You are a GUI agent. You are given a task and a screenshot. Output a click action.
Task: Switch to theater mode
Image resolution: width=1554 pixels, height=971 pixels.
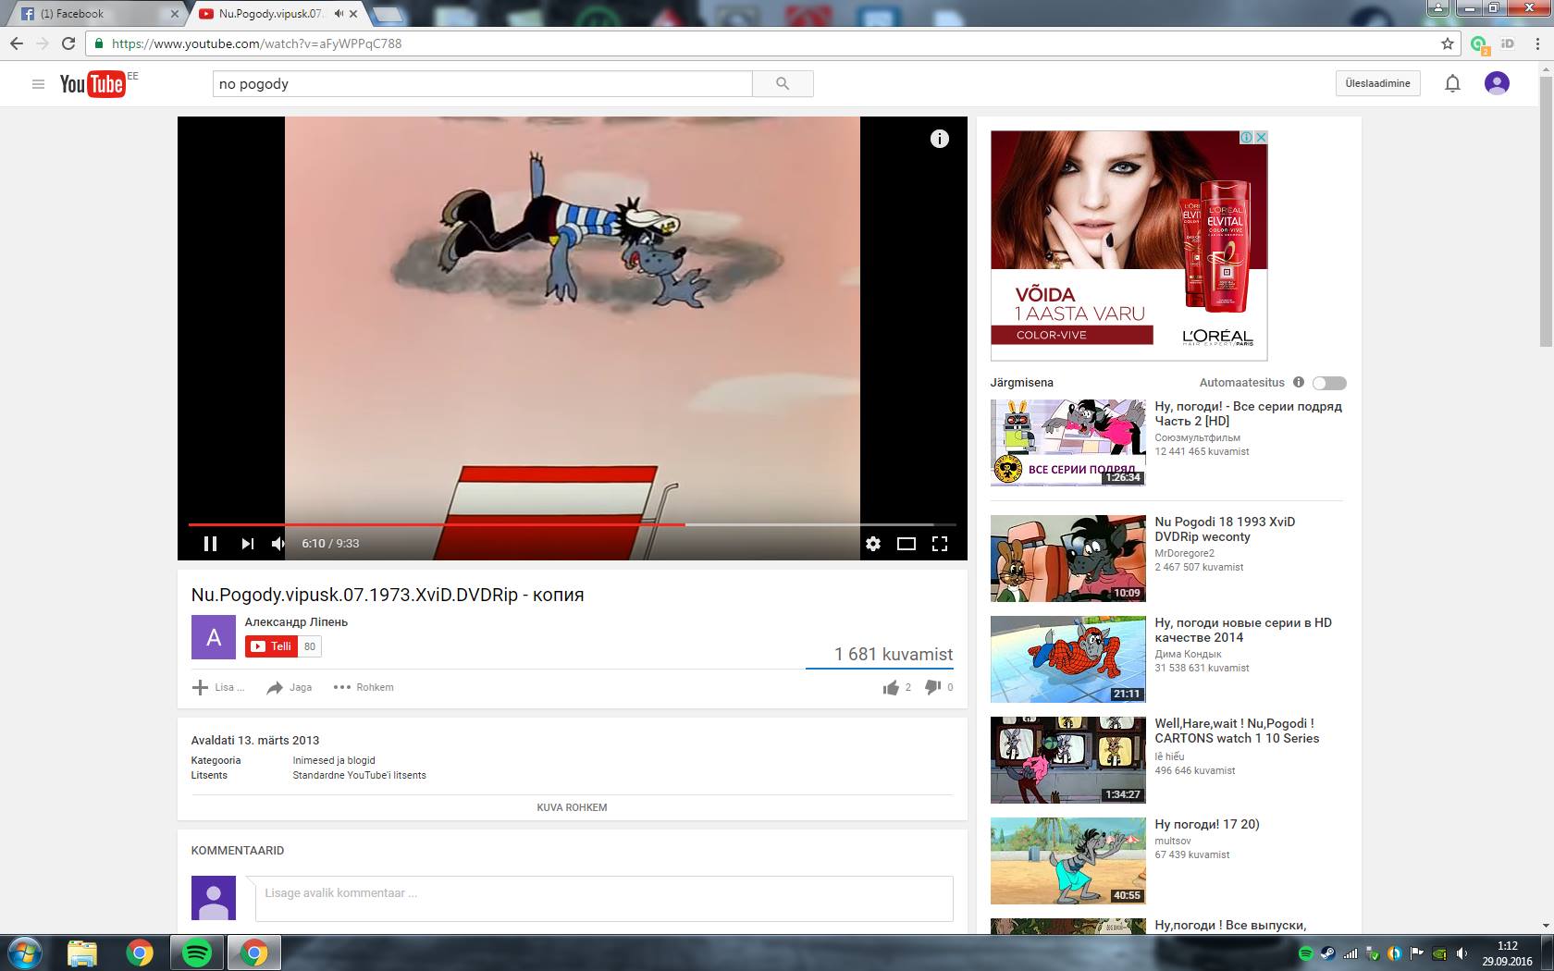[x=906, y=544]
